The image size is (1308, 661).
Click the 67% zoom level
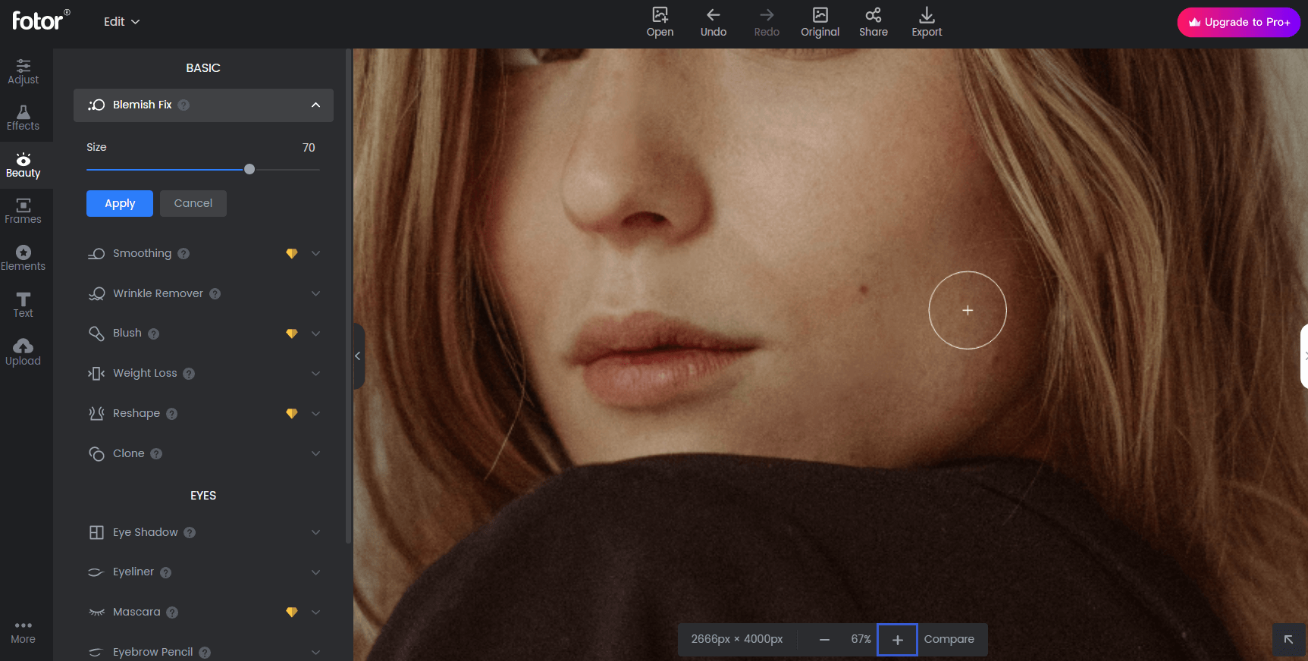pyautogui.click(x=861, y=640)
